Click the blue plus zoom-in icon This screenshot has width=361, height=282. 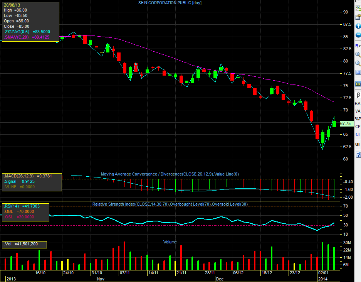pos(358,26)
